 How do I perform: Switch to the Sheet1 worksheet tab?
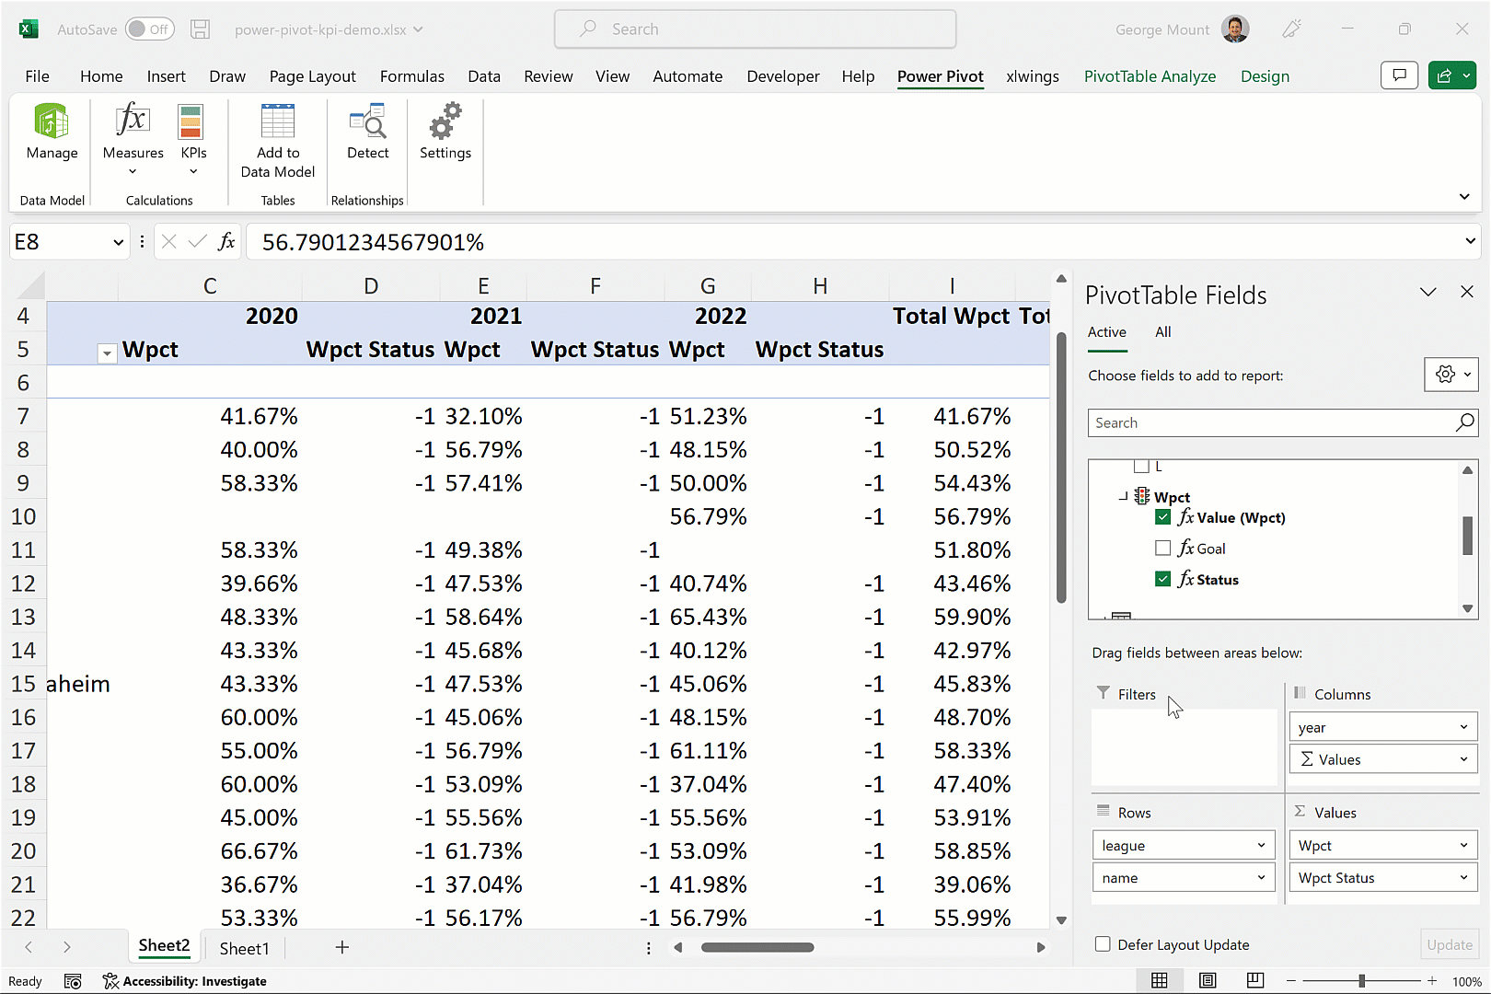(x=244, y=948)
